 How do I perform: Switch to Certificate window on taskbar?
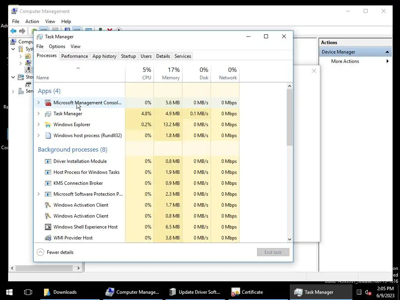point(258,292)
